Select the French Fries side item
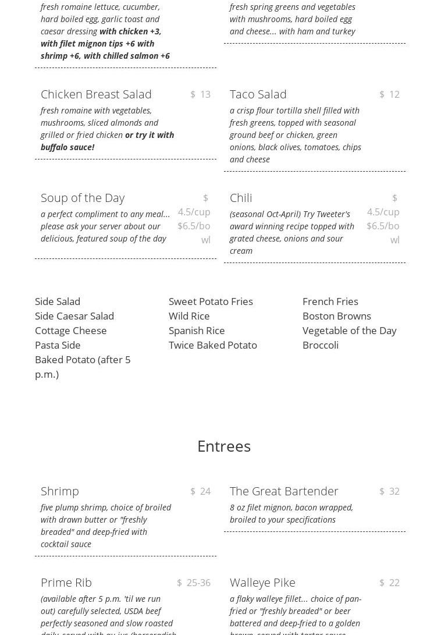Viewport: 448px width, 635px height. pyautogui.click(x=330, y=301)
